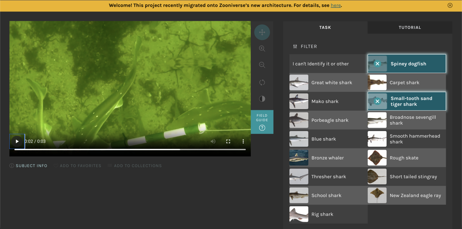Select Blue shark option
The image size is (462, 229).
click(328, 139)
